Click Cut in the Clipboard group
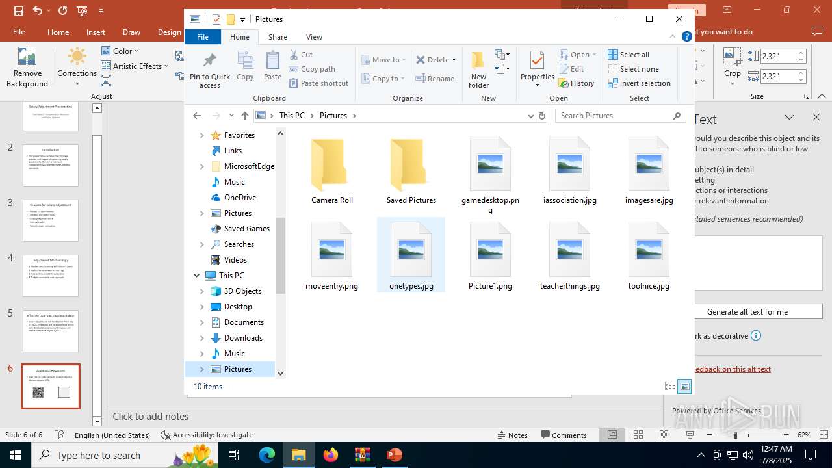 pyautogui.click(x=301, y=55)
